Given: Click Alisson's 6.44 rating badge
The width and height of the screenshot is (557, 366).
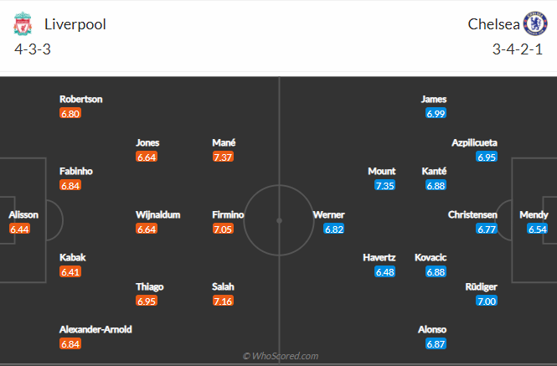Looking at the screenshot, I should (19, 229).
